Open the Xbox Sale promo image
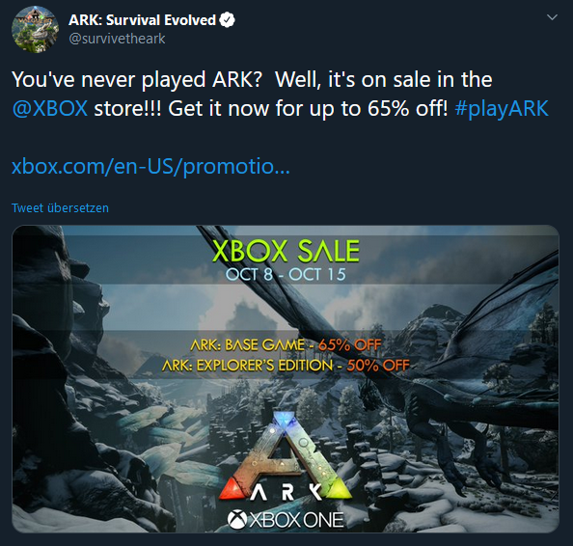This screenshot has height=546, width=573. [286, 379]
